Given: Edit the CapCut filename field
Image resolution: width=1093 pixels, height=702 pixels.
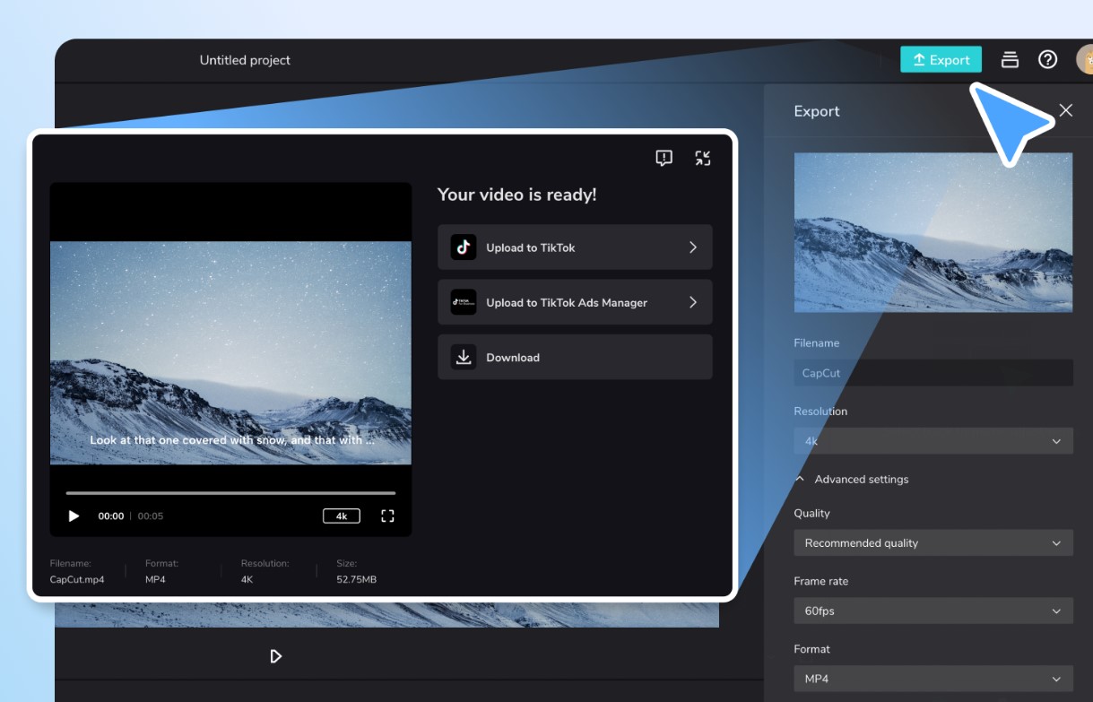Looking at the screenshot, I should (x=933, y=373).
